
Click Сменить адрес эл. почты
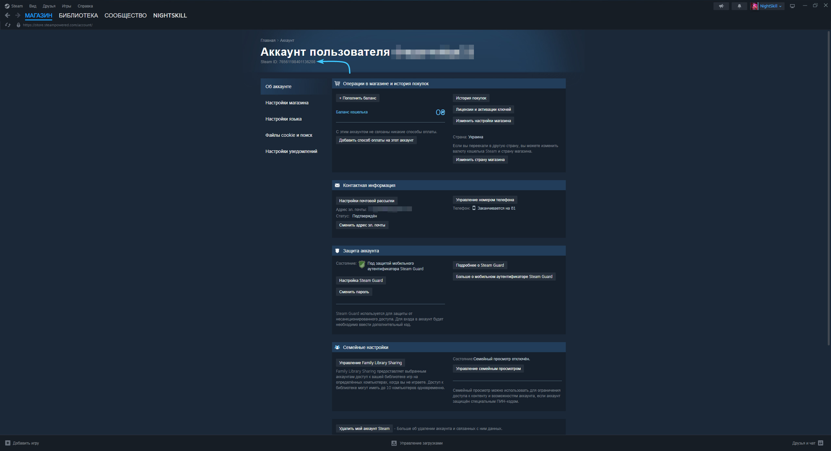[x=362, y=225]
